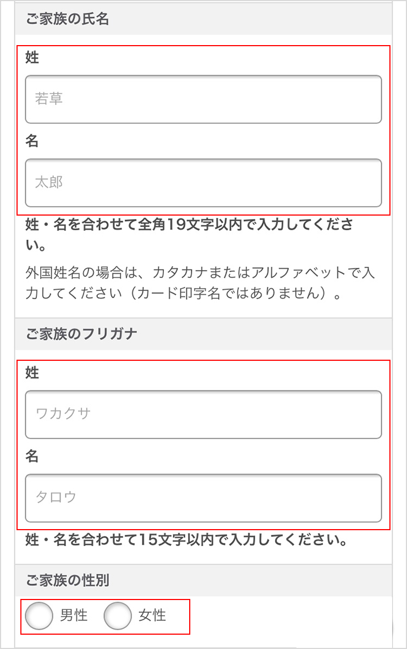This screenshot has width=407, height=649.
Task: Click the katakana 姓 field showing ワカクサ
Action: pyautogui.click(x=204, y=415)
